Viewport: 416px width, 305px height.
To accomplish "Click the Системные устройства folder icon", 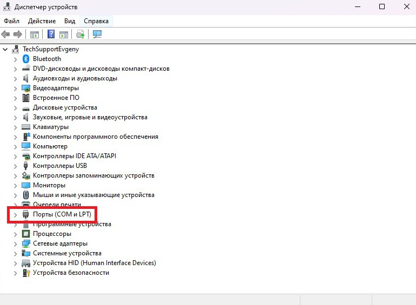I will [26, 253].
